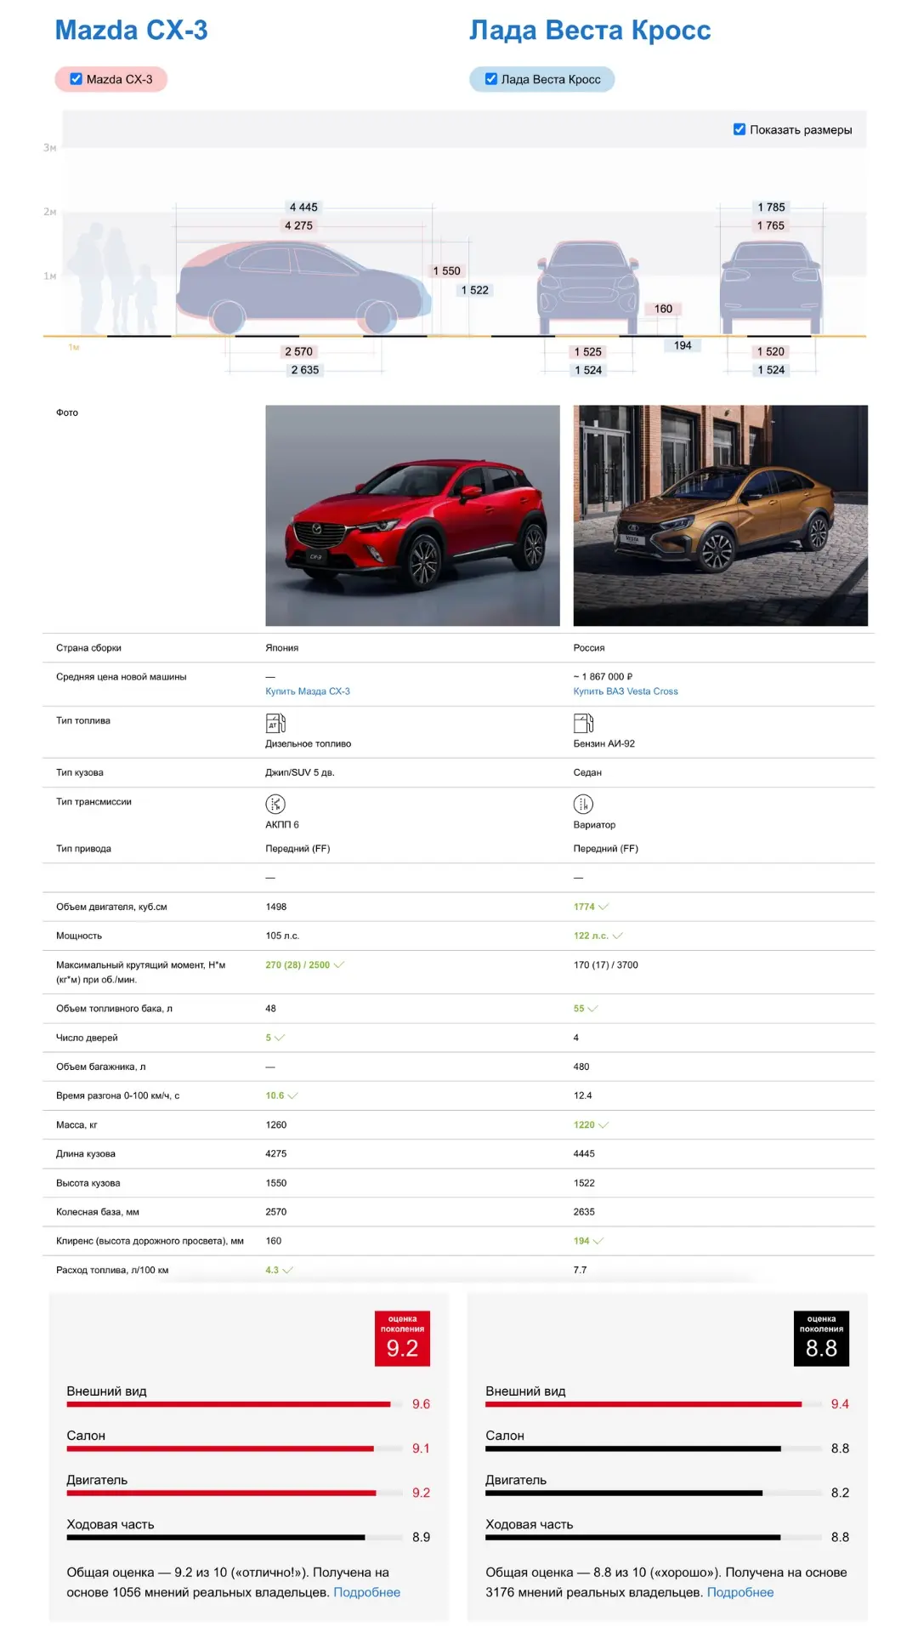Click the 2 570 wheelbase dimension label

[x=298, y=351]
